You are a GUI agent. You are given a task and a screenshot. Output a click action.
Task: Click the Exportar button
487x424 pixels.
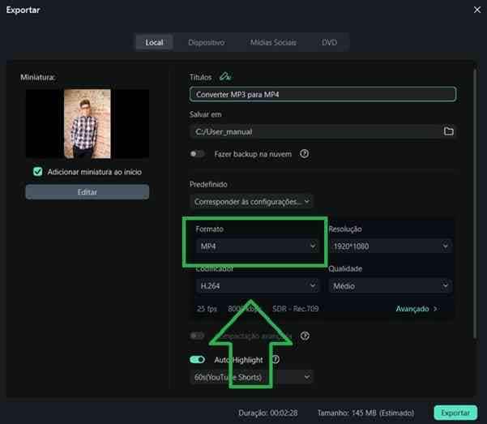(455, 413)
